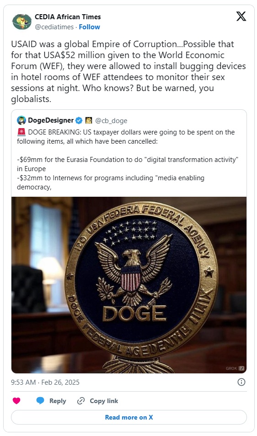Open the @cediatimes handle

coord(54,27)
